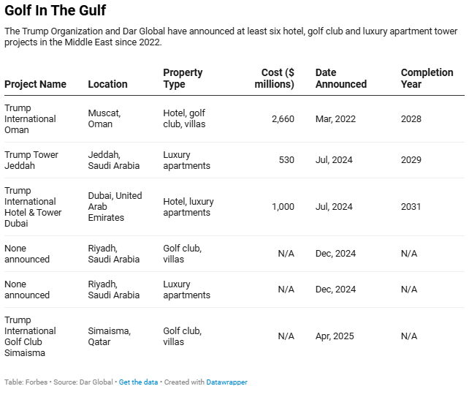Click the 2031 completion year cell
Screen dimensions: 469x397
click(411, 207)
